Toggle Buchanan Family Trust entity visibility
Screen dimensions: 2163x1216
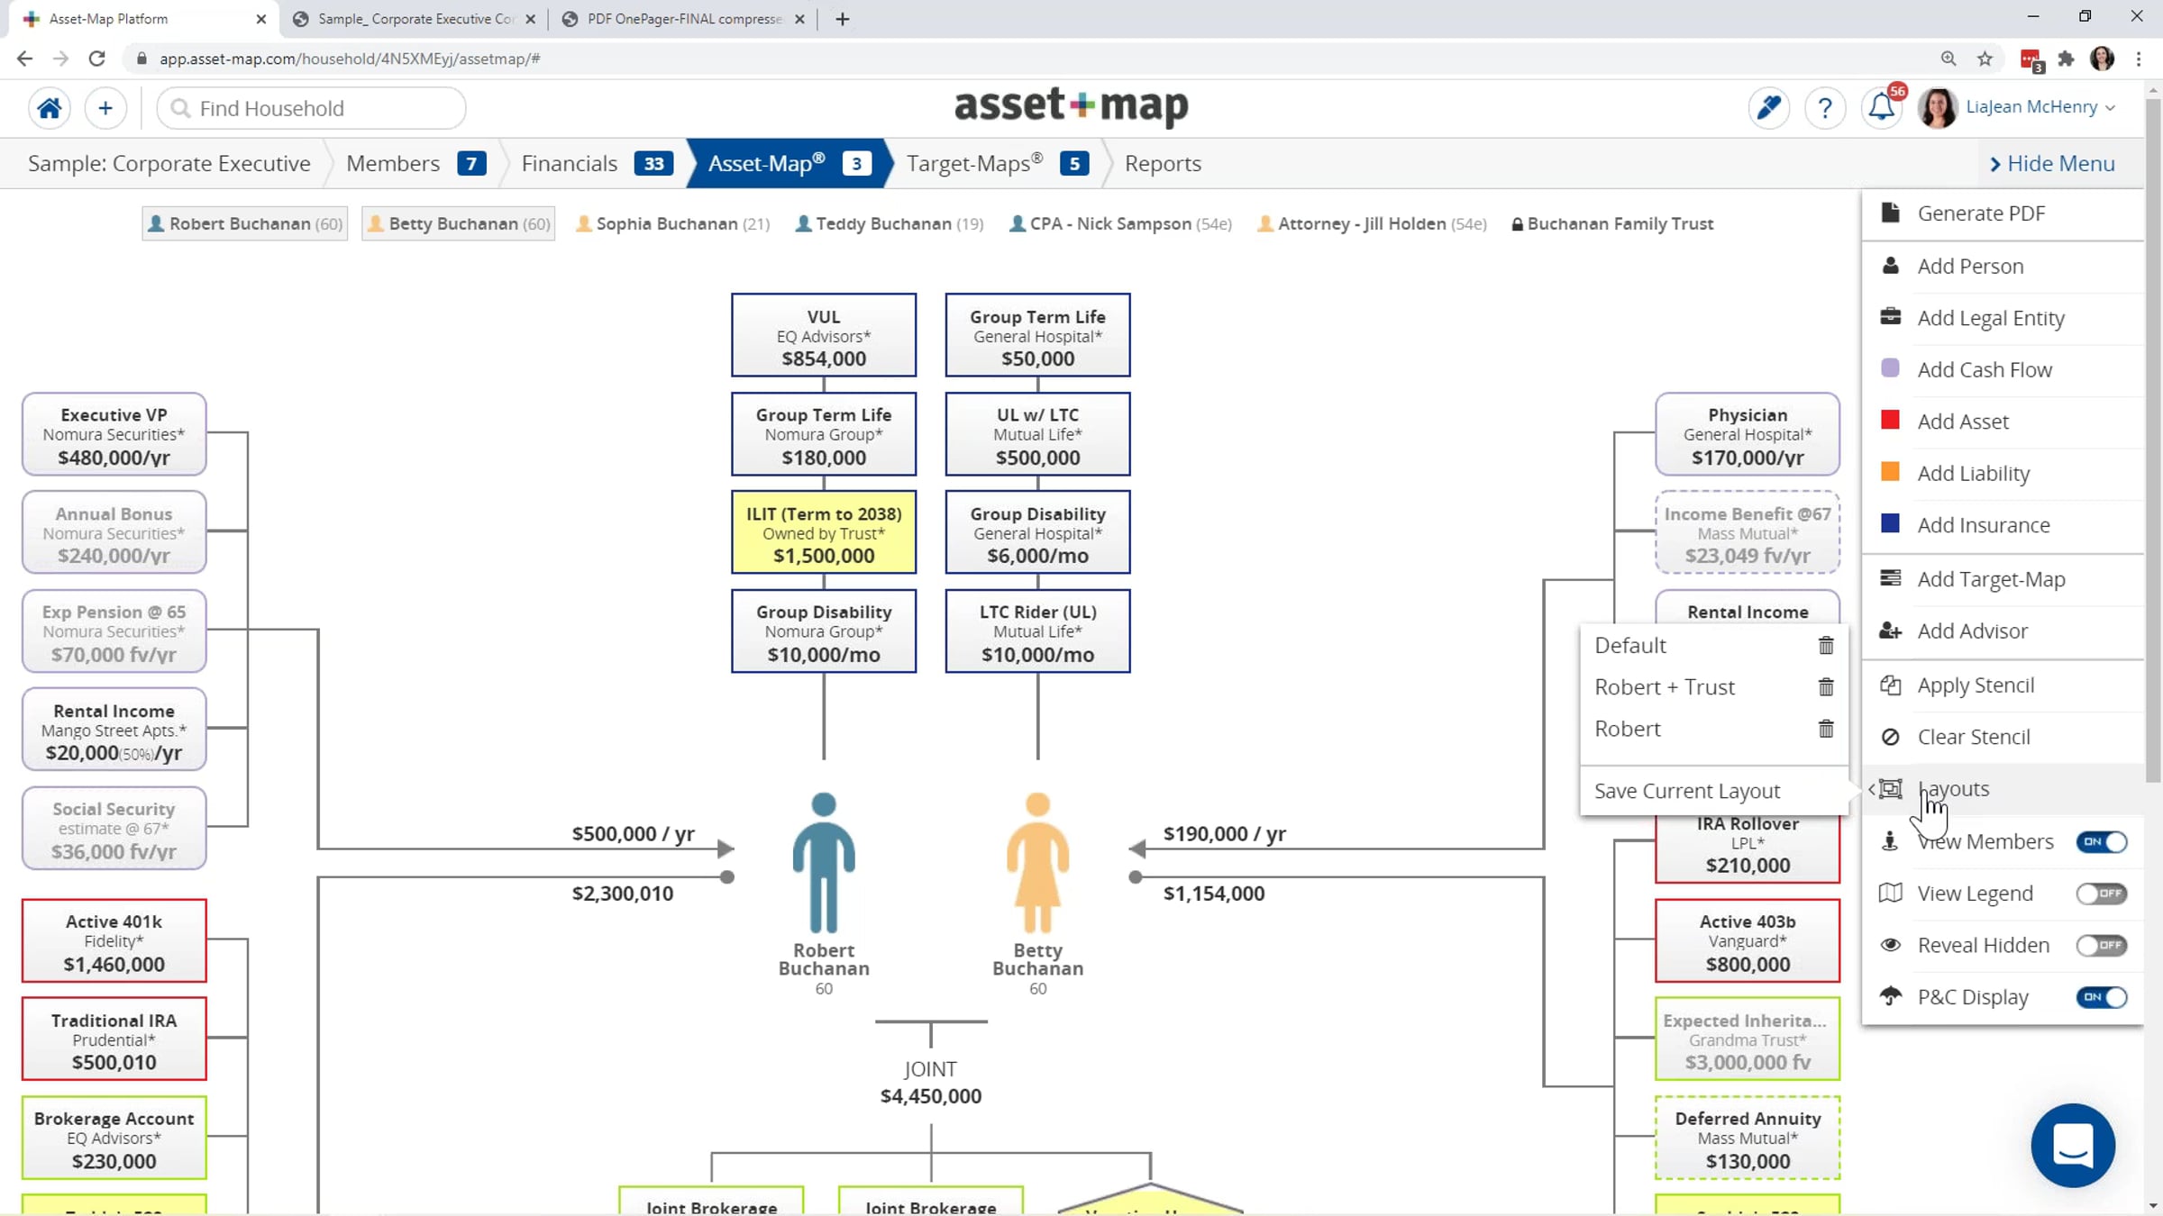click(x=1612, y=223)
